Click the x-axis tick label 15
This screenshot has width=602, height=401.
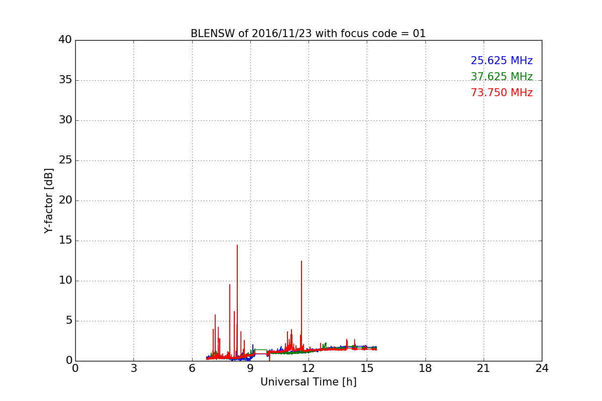367,368
